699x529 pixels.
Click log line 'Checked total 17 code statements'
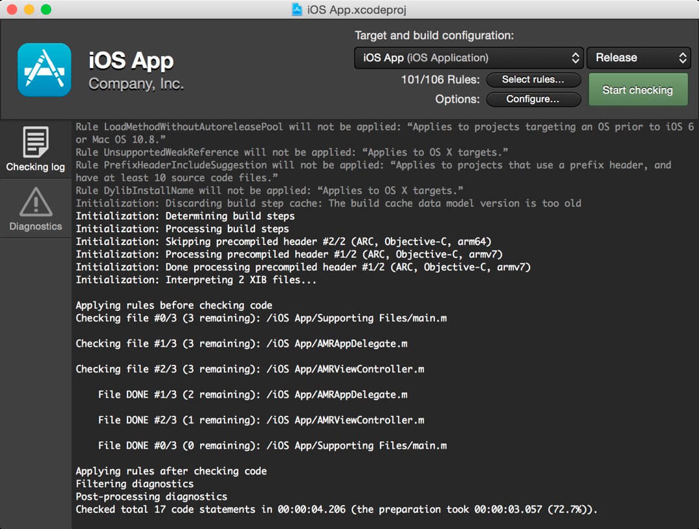click(x=337, y=510)
